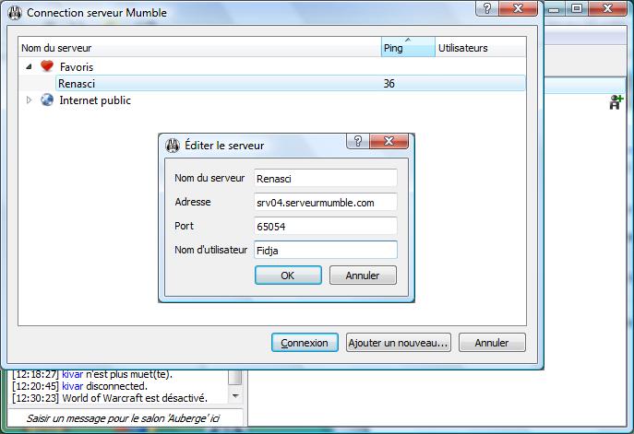Select the Renasci server row
This screenshot has height=434, width=634.
(x=291, y=83)
